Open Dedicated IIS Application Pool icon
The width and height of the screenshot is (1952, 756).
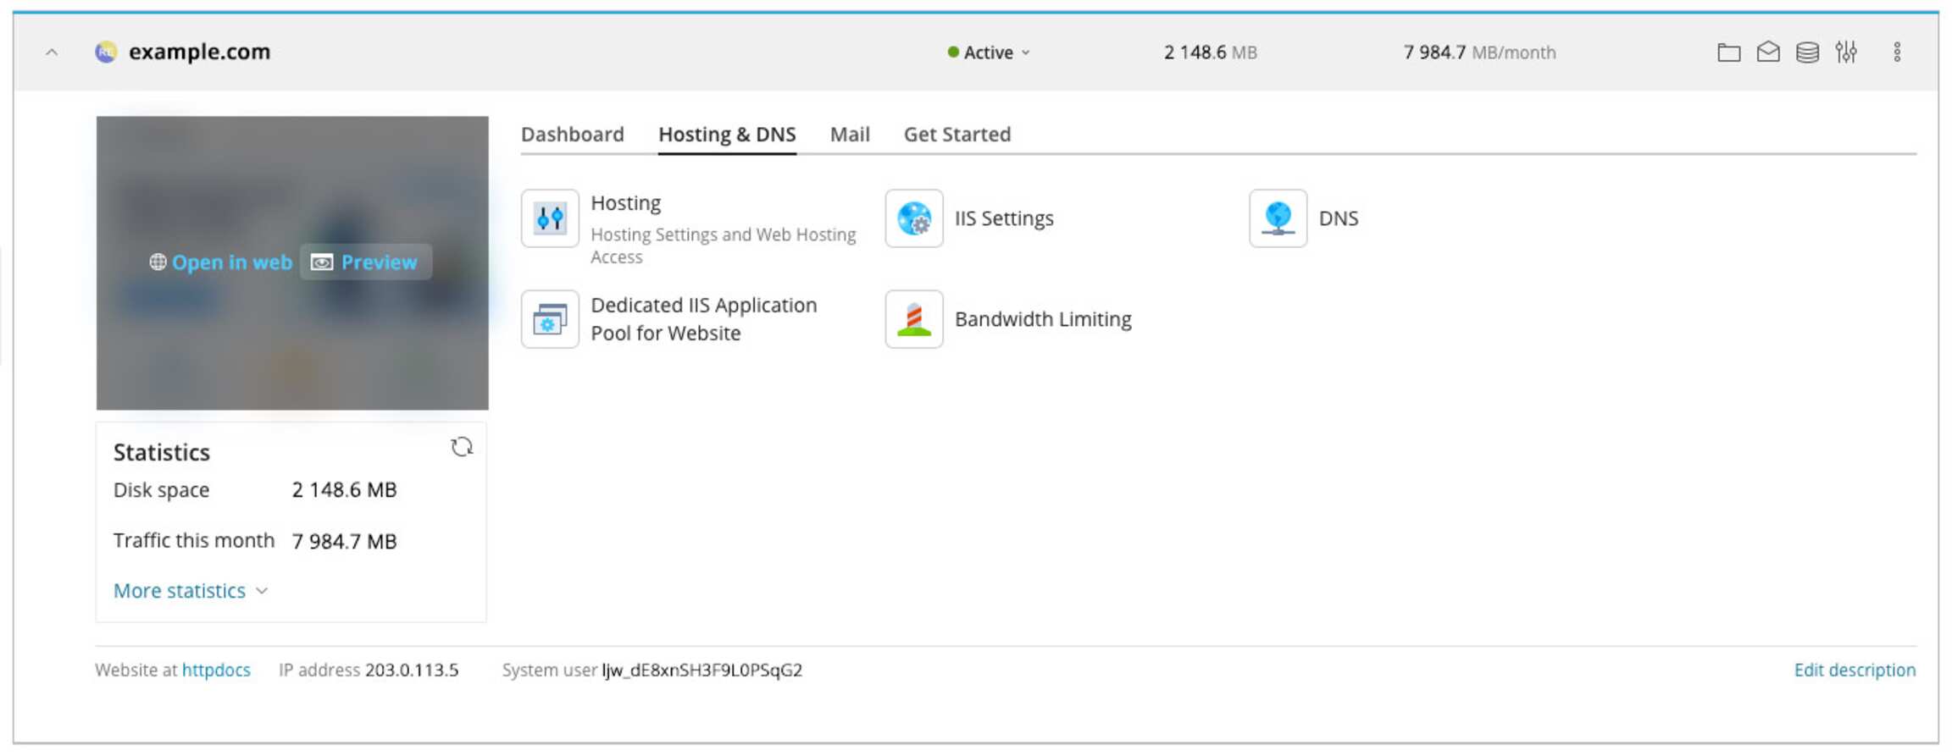(550, 319)
